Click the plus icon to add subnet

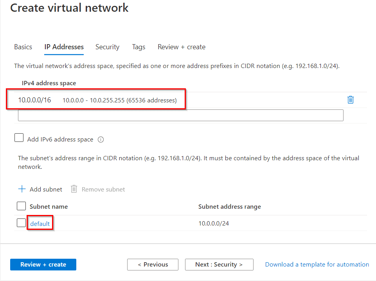point(22,189)
